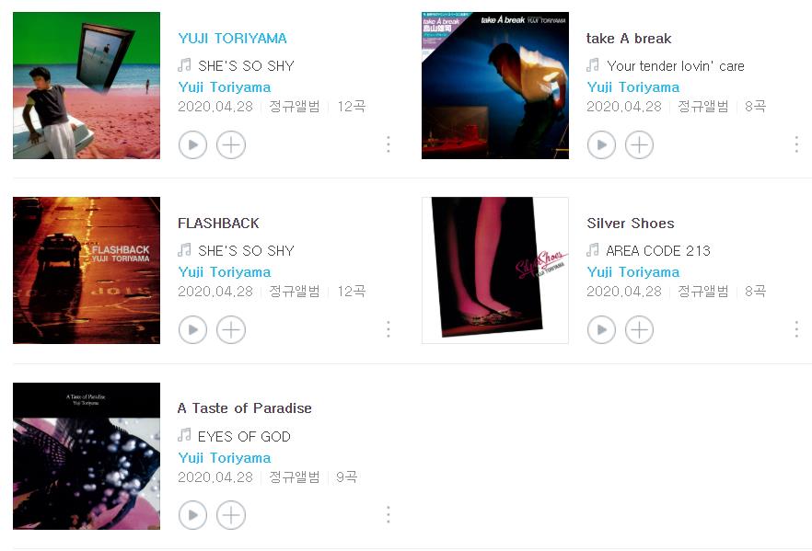Play the Silver Shoes album
The height and width of the screenshot is (551, 812).
(x=602, y=329)
